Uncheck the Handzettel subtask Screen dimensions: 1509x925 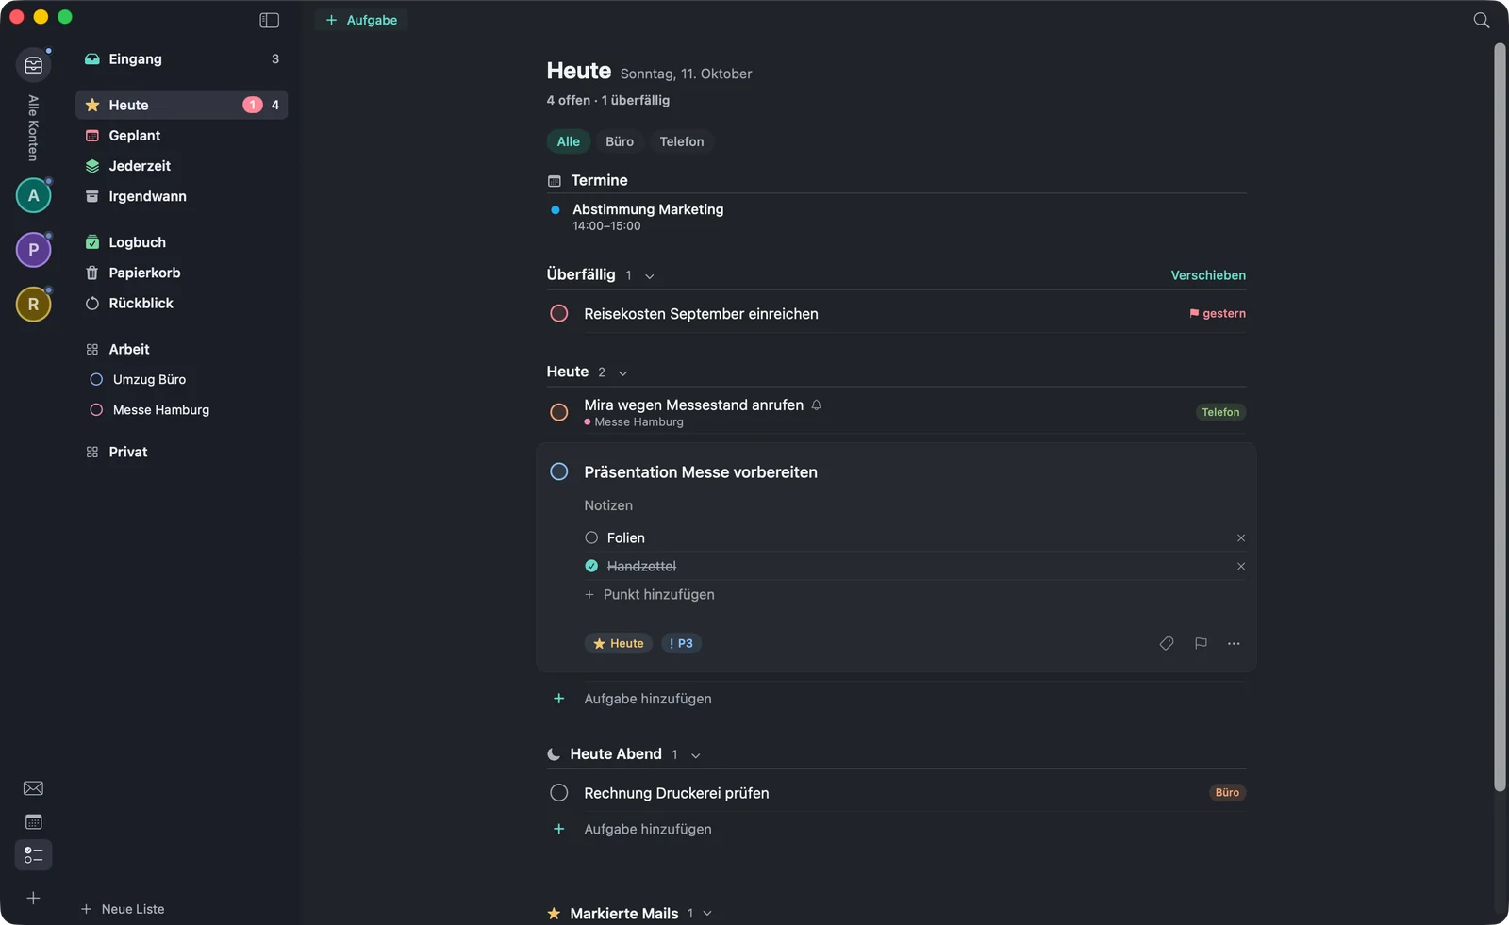591,566
